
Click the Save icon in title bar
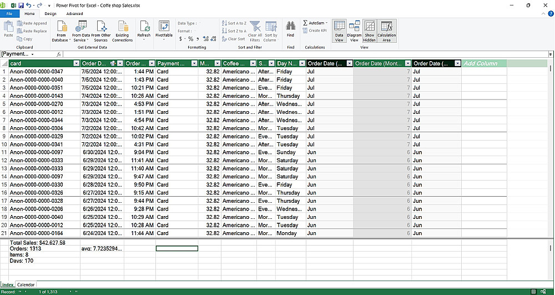tap(21, 6)
